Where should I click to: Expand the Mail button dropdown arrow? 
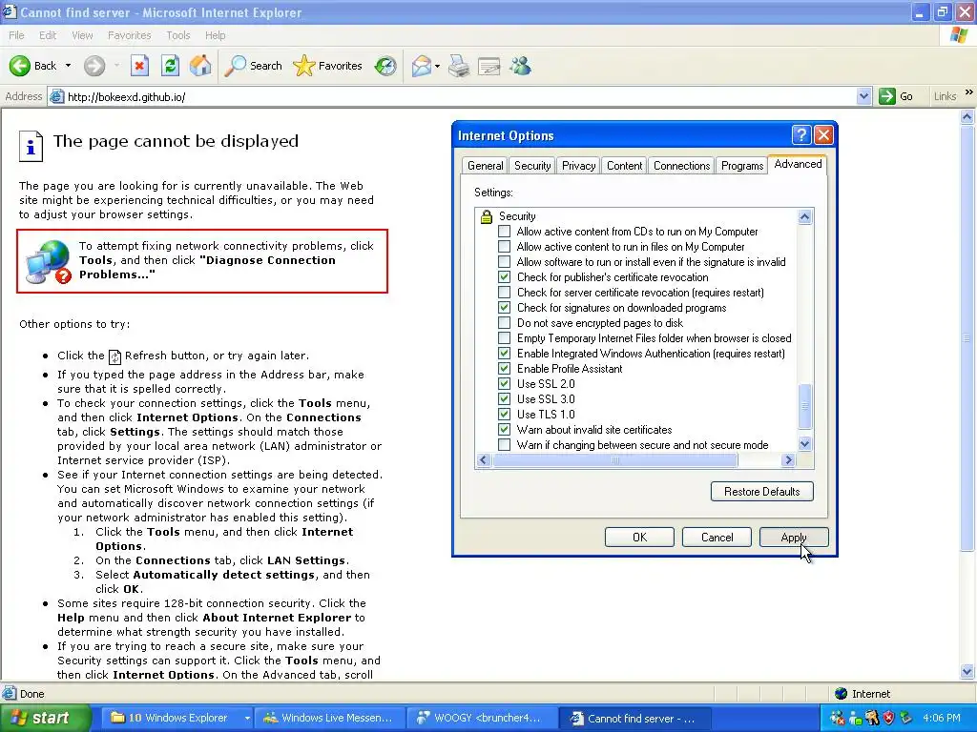[437, 66]
